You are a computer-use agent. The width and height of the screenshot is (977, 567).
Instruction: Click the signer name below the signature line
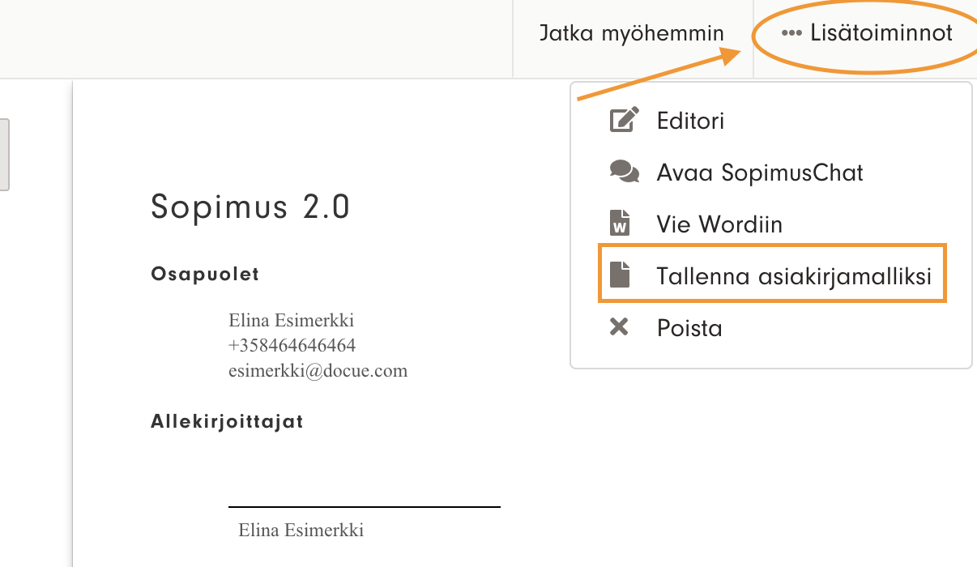coord(301,531)
